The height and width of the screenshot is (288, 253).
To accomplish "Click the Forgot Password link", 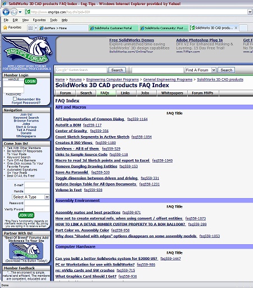I will pos(26,102).
